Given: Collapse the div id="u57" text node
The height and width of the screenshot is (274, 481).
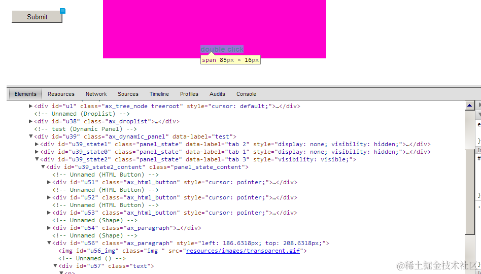Looking at the screenshot, I should (x=55, y=266).
